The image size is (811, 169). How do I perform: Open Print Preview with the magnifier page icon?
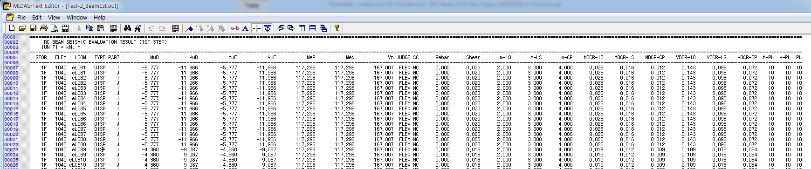[55, 28]
